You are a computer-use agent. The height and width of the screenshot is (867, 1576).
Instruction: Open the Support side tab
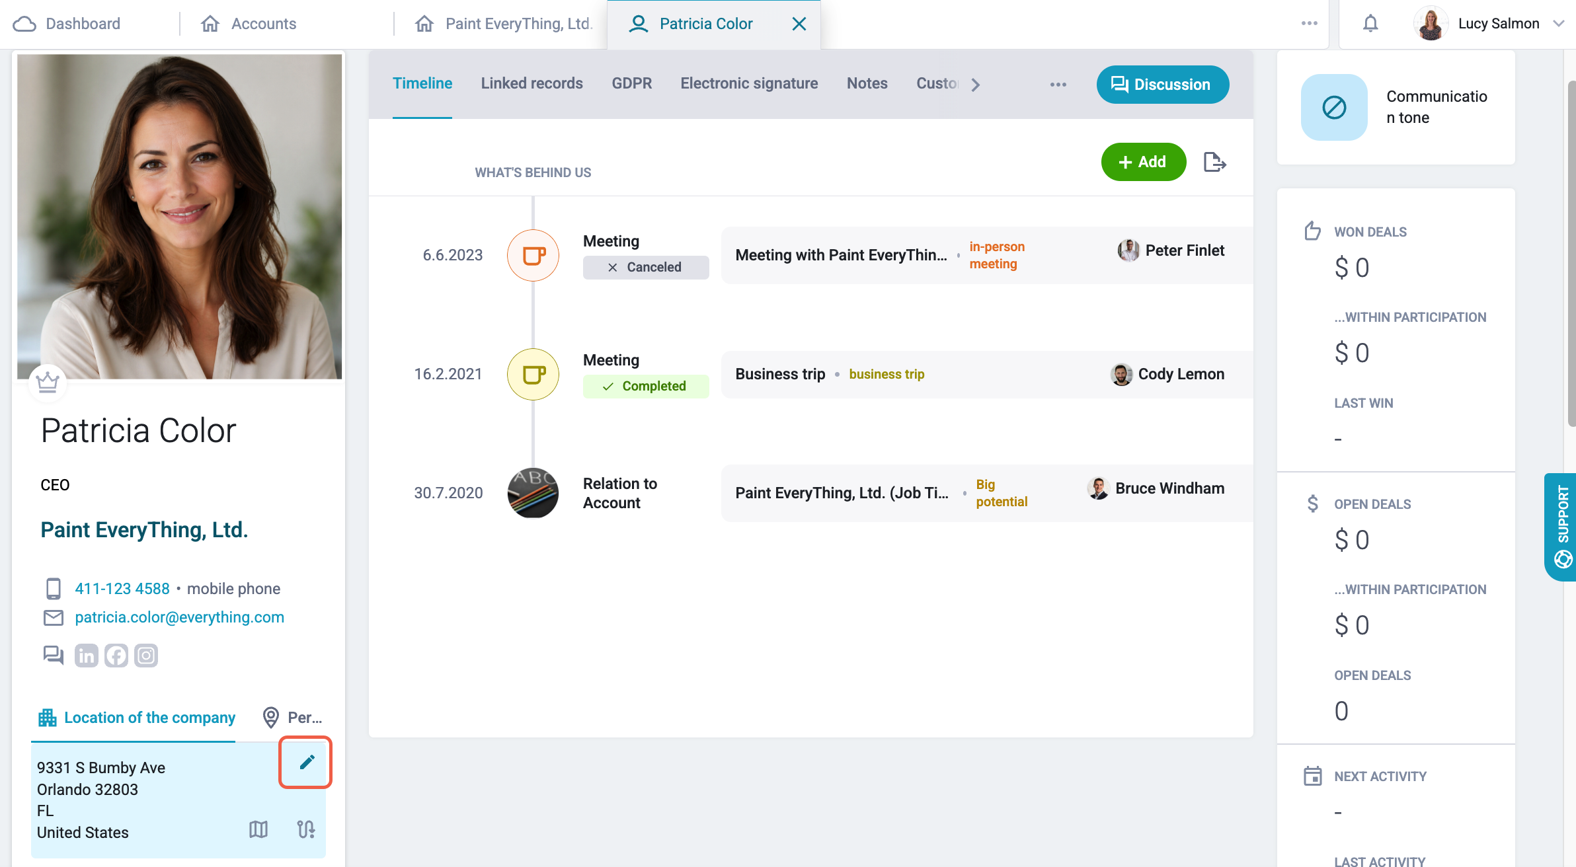click(x=1561, y=527)
